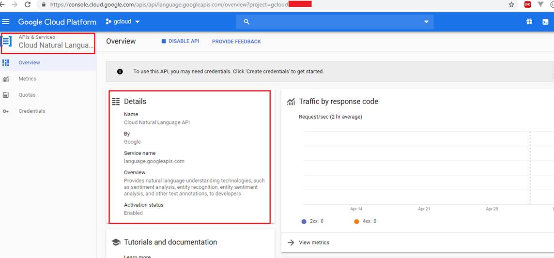
Task: Click the info icon in credentials notice
Action: (120, 72)
